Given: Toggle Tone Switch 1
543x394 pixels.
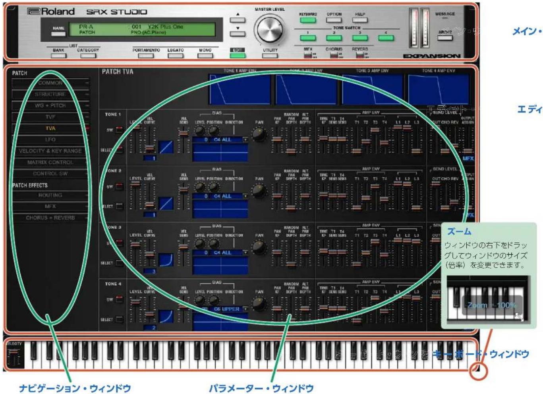Looking at the screenshot, I should 308,38.
